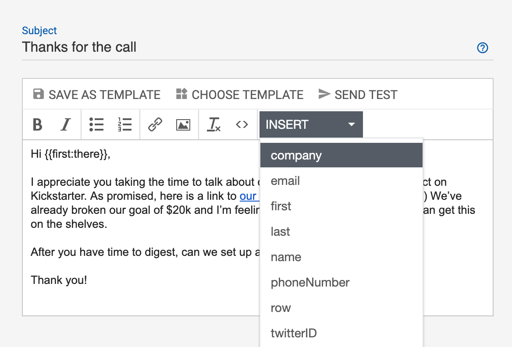Clear text formatting with the Tx icon
The image size is (512, 347).
point(213,124)
